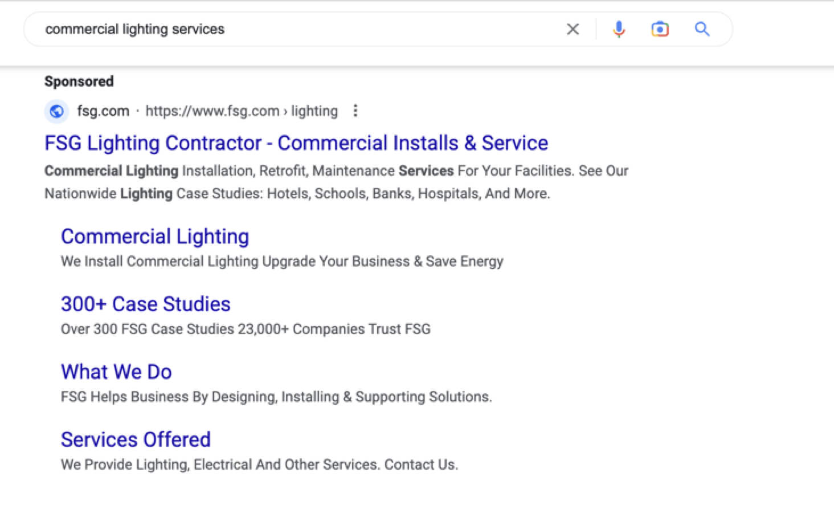
Task: Open Google Lens camera search icon
Action: [660, 29]
